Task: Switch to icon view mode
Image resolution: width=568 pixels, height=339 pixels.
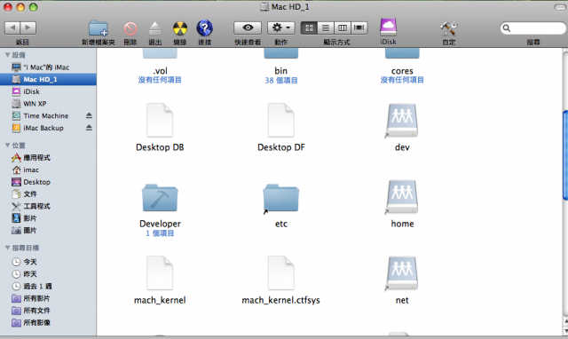Action: point(310,28)
